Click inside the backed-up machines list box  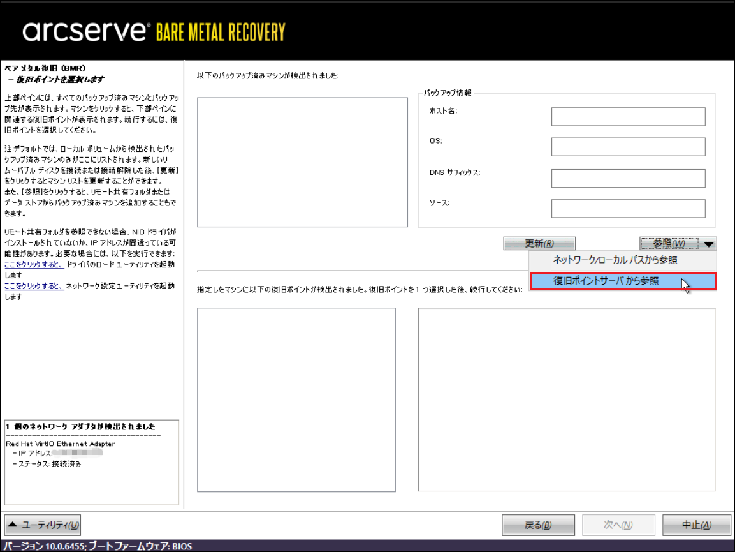point(302,162)
